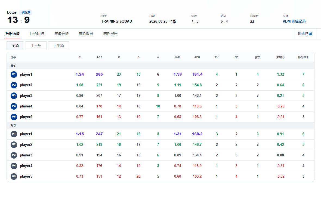Open the 赛后报告 tab
This screenshot has height=201, width=321.
pos(110,34)
